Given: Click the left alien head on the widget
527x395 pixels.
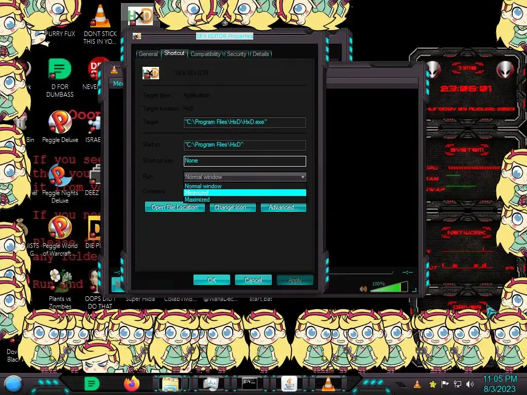Looking at the screenshot, I should (433, 70).
